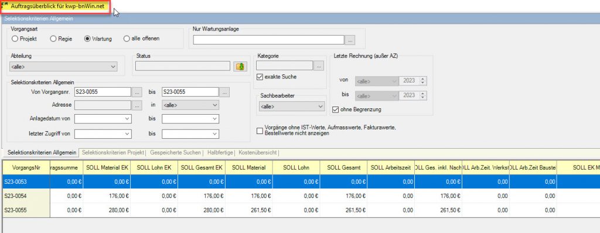The height and width of the screenshot is (233, 600).
Task: Switch to Gespeicherte Suchen tab
Action: point(175,153)
